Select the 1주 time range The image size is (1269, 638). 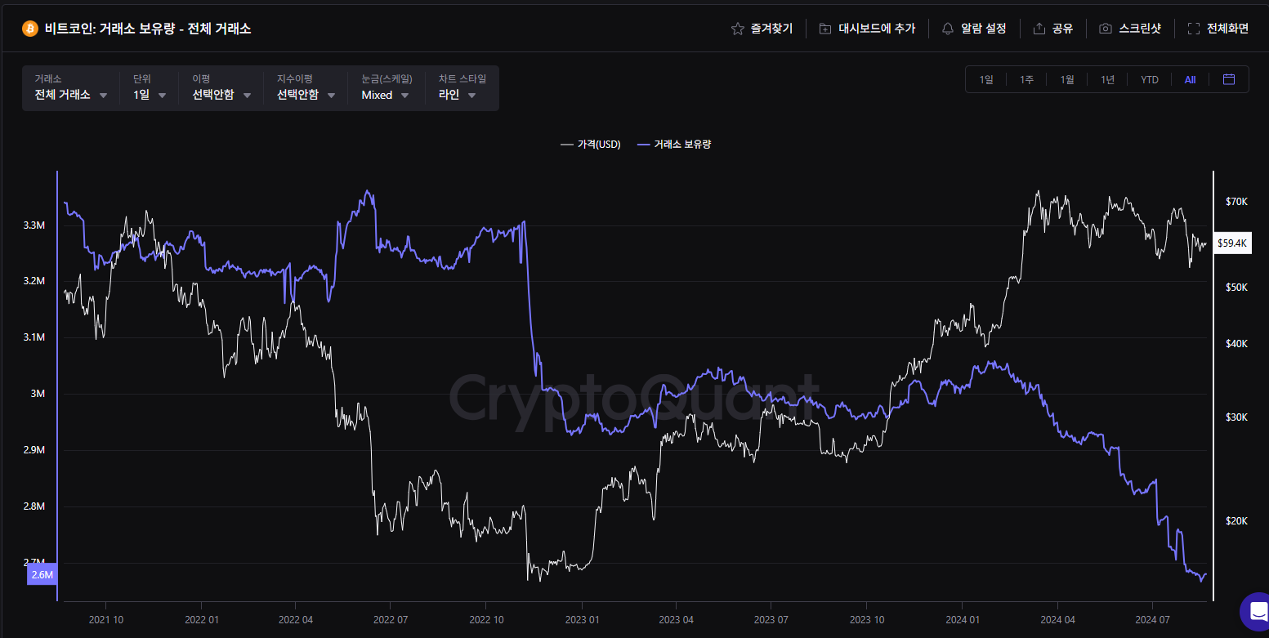click(x=1026, y=79)
